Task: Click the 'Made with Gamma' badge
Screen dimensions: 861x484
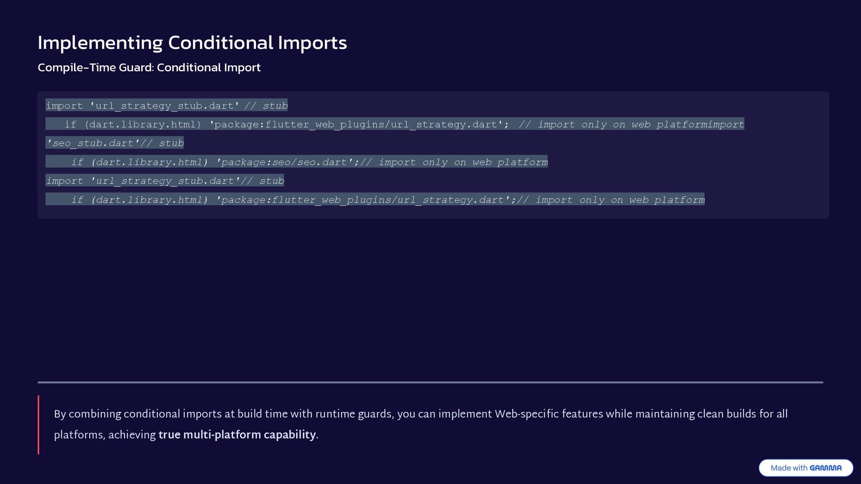Action: click(x=805, y=468)
